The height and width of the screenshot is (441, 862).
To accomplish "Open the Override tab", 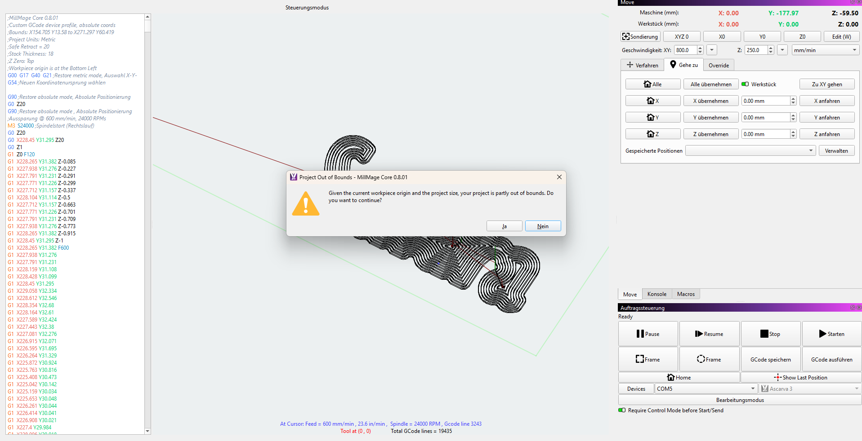I will point(719,66).
